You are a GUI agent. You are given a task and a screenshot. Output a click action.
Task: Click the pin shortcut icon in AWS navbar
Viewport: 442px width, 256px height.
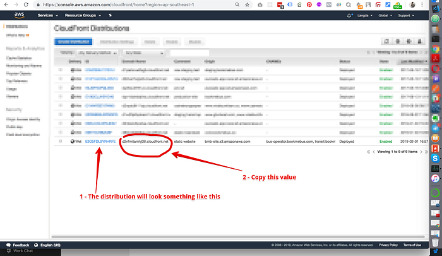(x=110, y=16)
